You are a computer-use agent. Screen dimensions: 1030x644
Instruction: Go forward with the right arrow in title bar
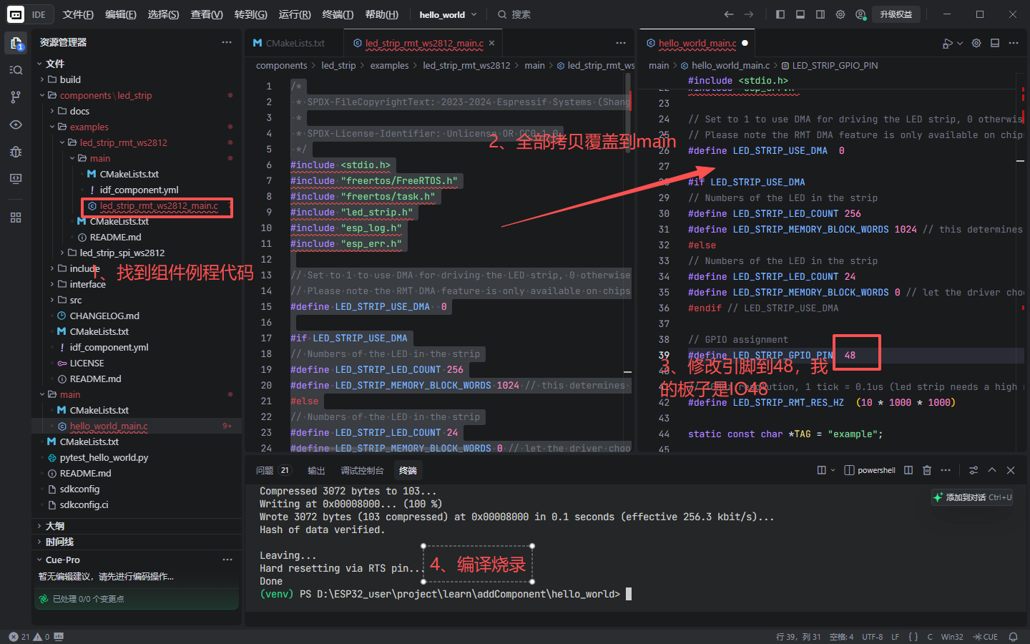(749, 14)
